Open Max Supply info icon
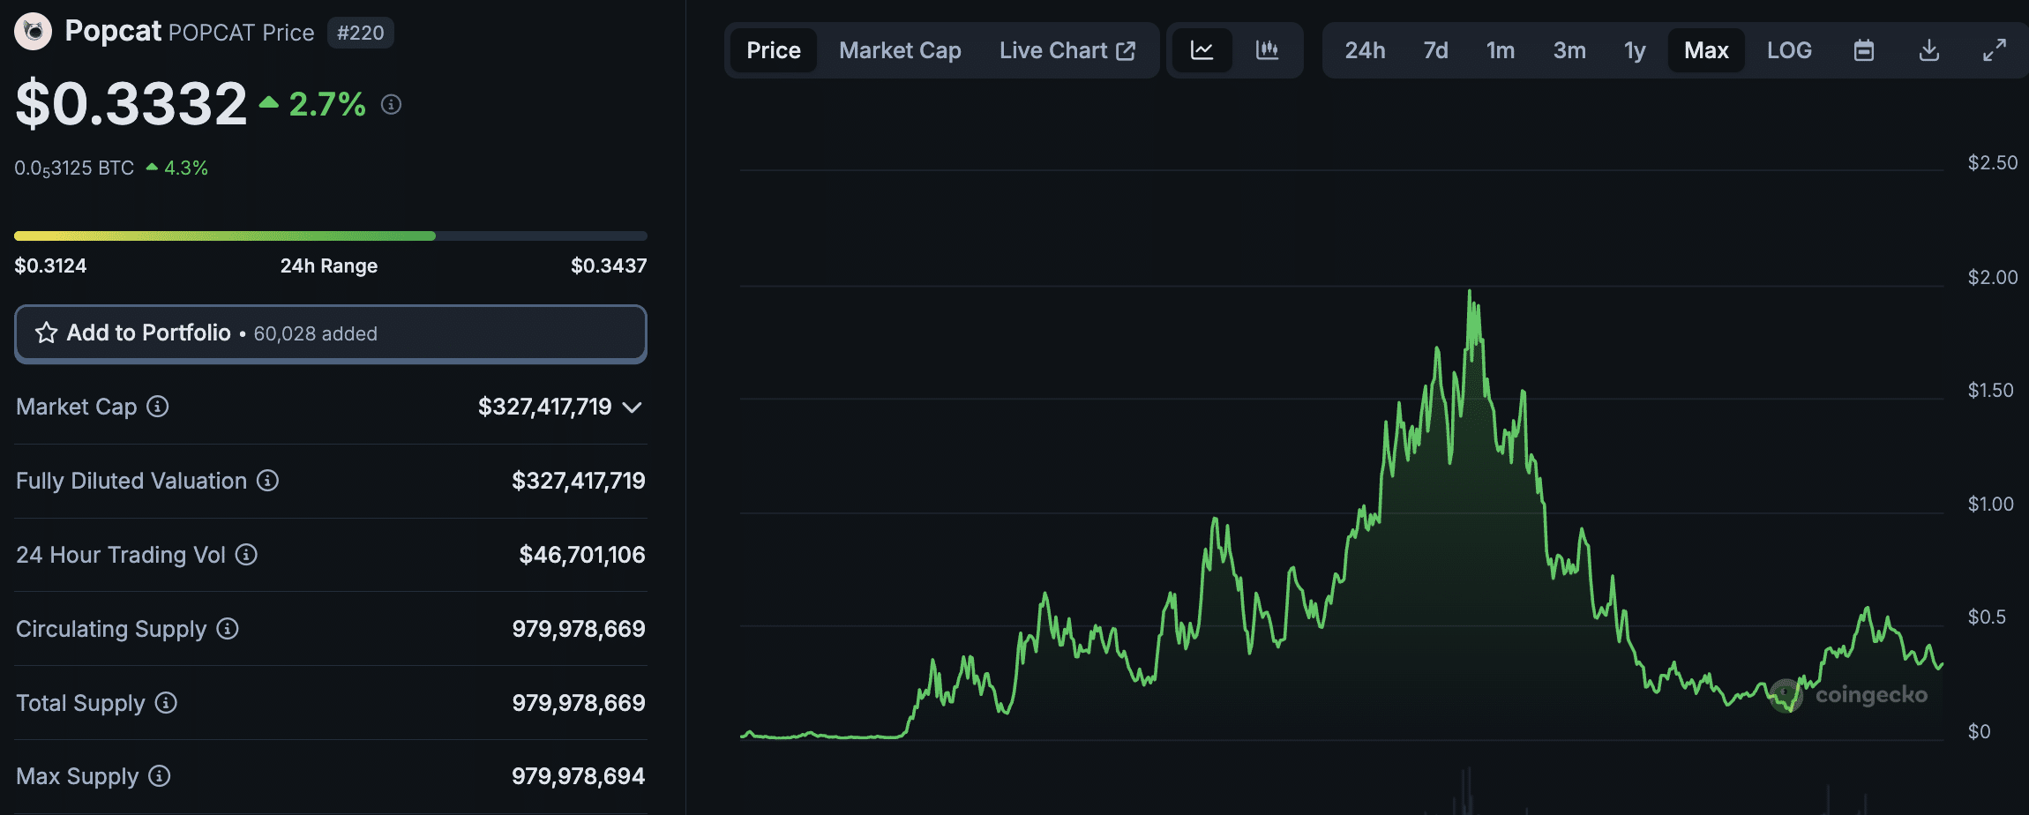This screenshot has width=2029, height=815. point(159,776)
